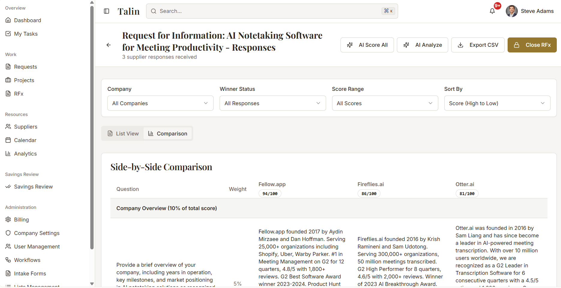Viewport: 561px width, 288px height.
Task: Toggle the sidebar panel icon
Action: tap(106, 11)
